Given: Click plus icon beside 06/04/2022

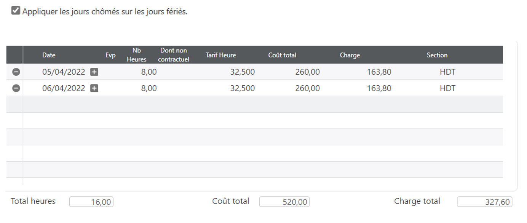Looking at the screenshot, I should [94, 88].
